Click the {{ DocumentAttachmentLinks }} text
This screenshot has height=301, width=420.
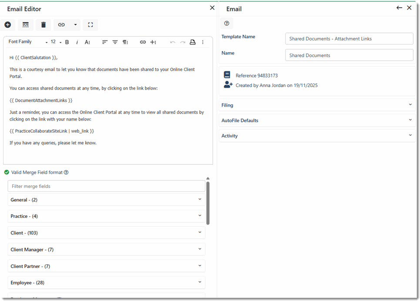click(41, 100)
